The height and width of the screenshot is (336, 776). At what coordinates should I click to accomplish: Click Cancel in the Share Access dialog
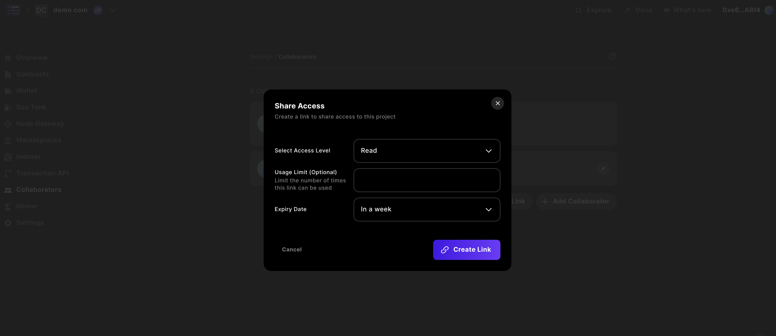click(291, 250)
